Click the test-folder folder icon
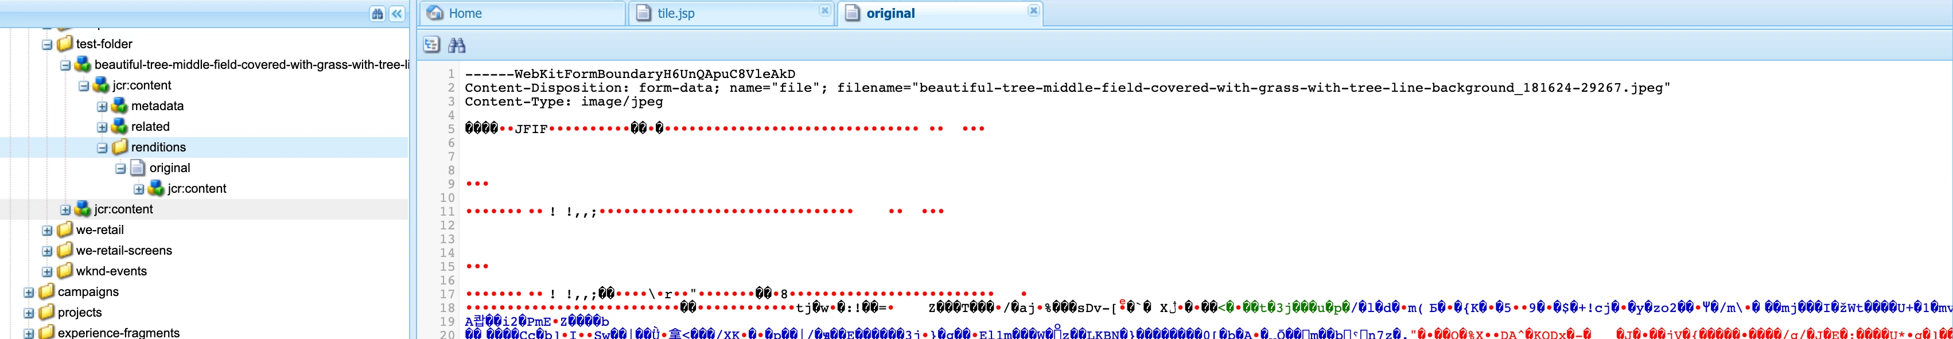The image size is (1953, 339). [x=65, y=44]
